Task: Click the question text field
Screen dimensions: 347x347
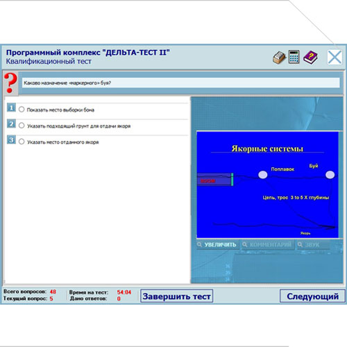Action: pos(181,83)
